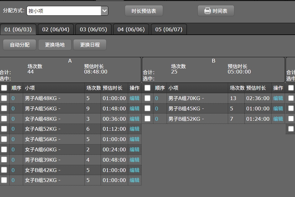Viewport: 295px width, 197px height.
Task: Click 编辑 link for 男子B组52KG row
Action: pos(278,119)
